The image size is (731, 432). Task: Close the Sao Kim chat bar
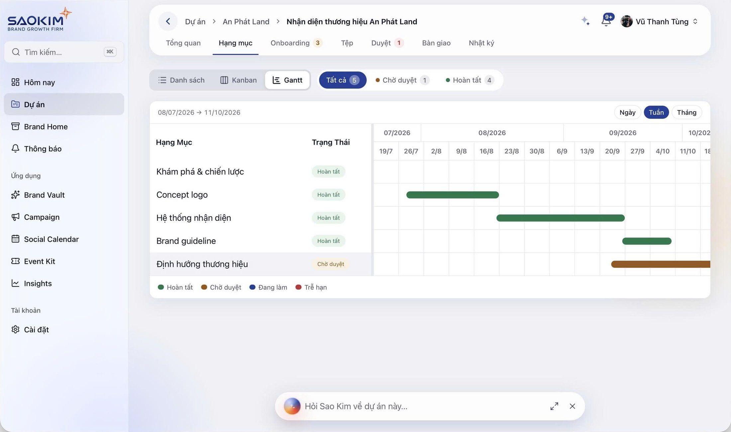click(572, 406)
